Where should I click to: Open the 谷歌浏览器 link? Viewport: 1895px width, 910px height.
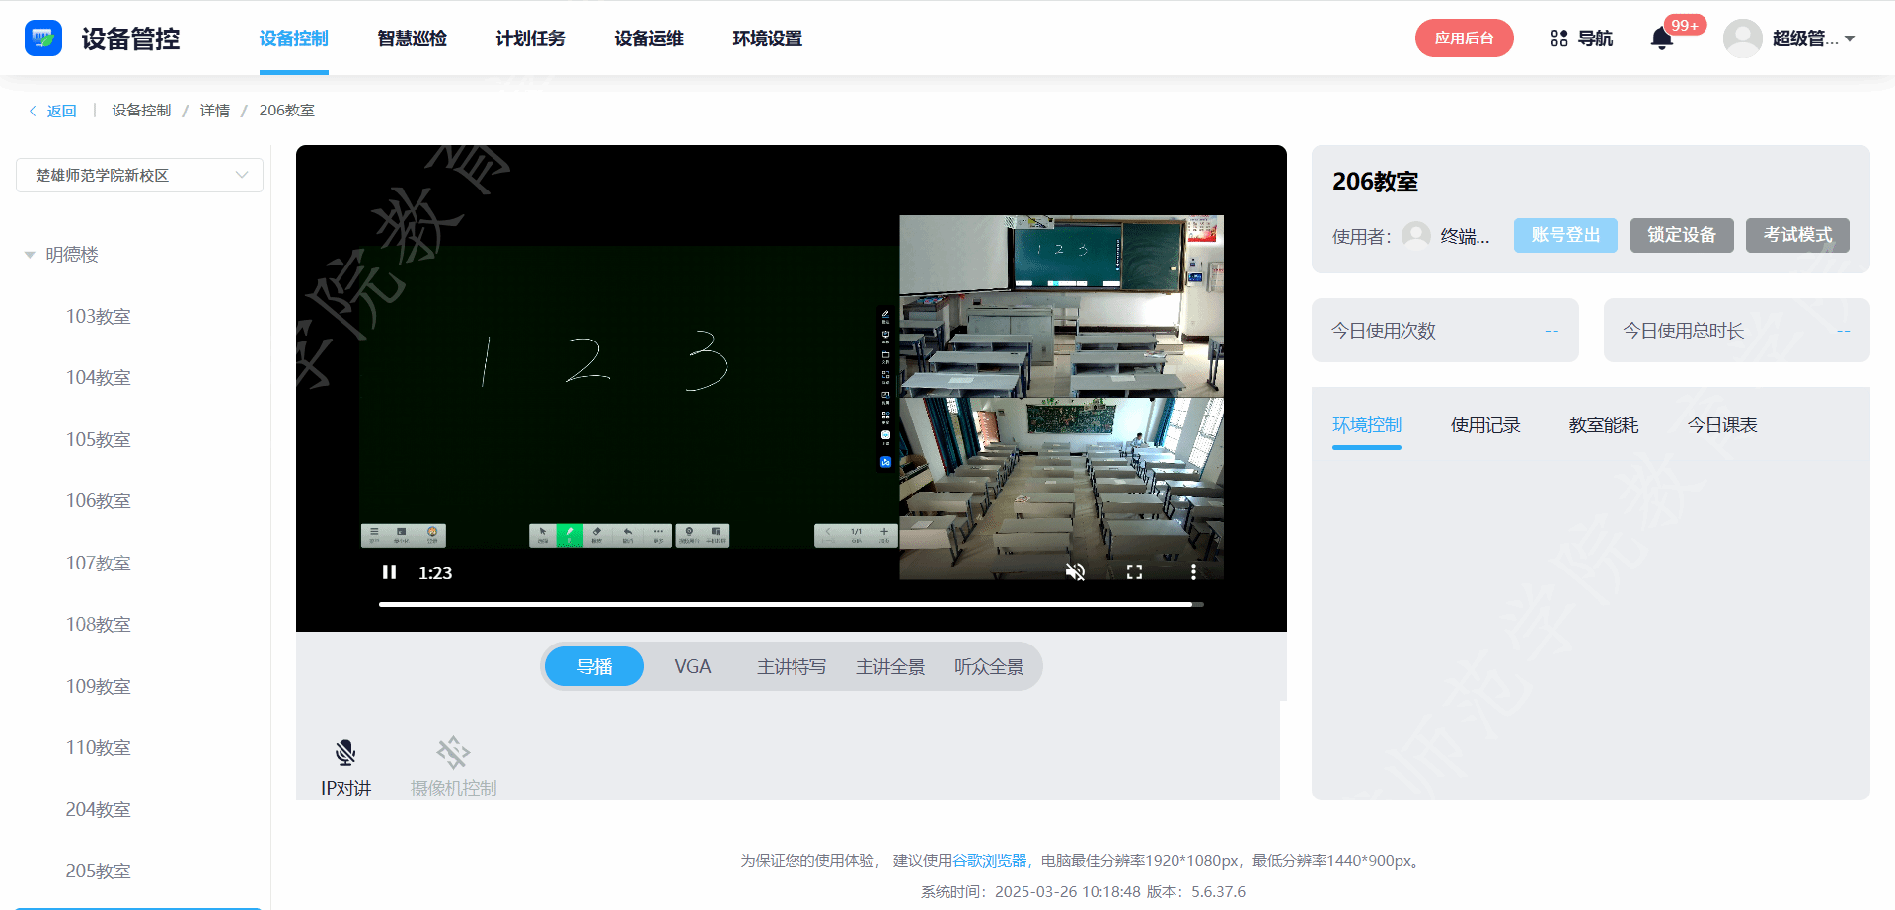point(989,861)
